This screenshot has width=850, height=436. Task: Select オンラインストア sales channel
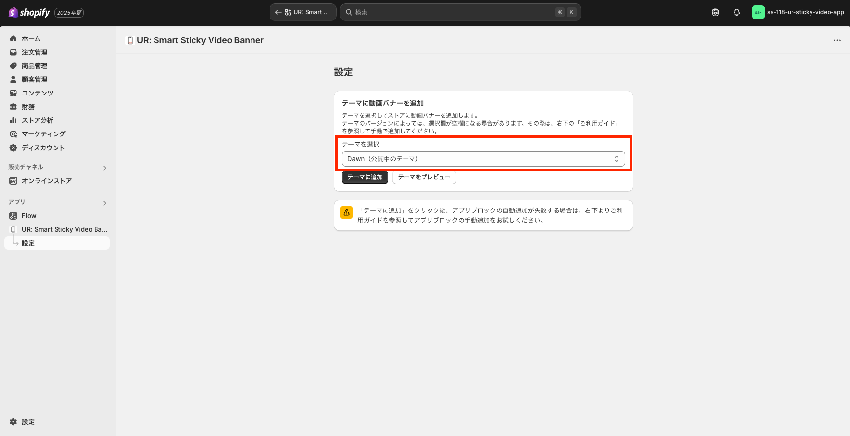click(46, 181)
